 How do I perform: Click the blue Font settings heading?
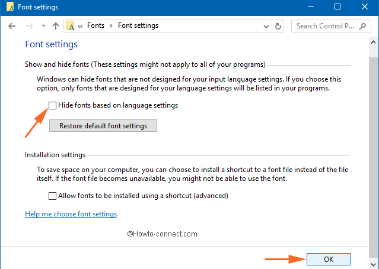tap(51, 44)
